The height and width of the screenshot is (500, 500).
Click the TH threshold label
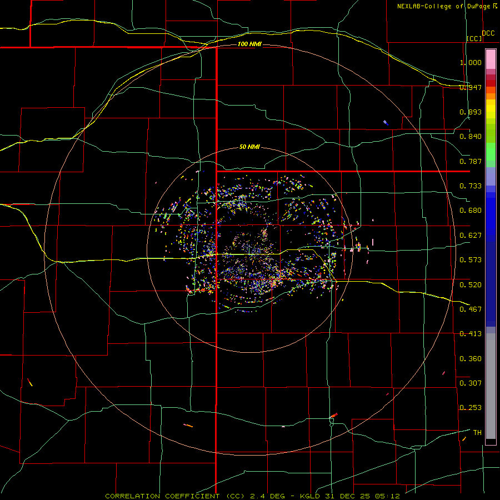click(477, 433)
